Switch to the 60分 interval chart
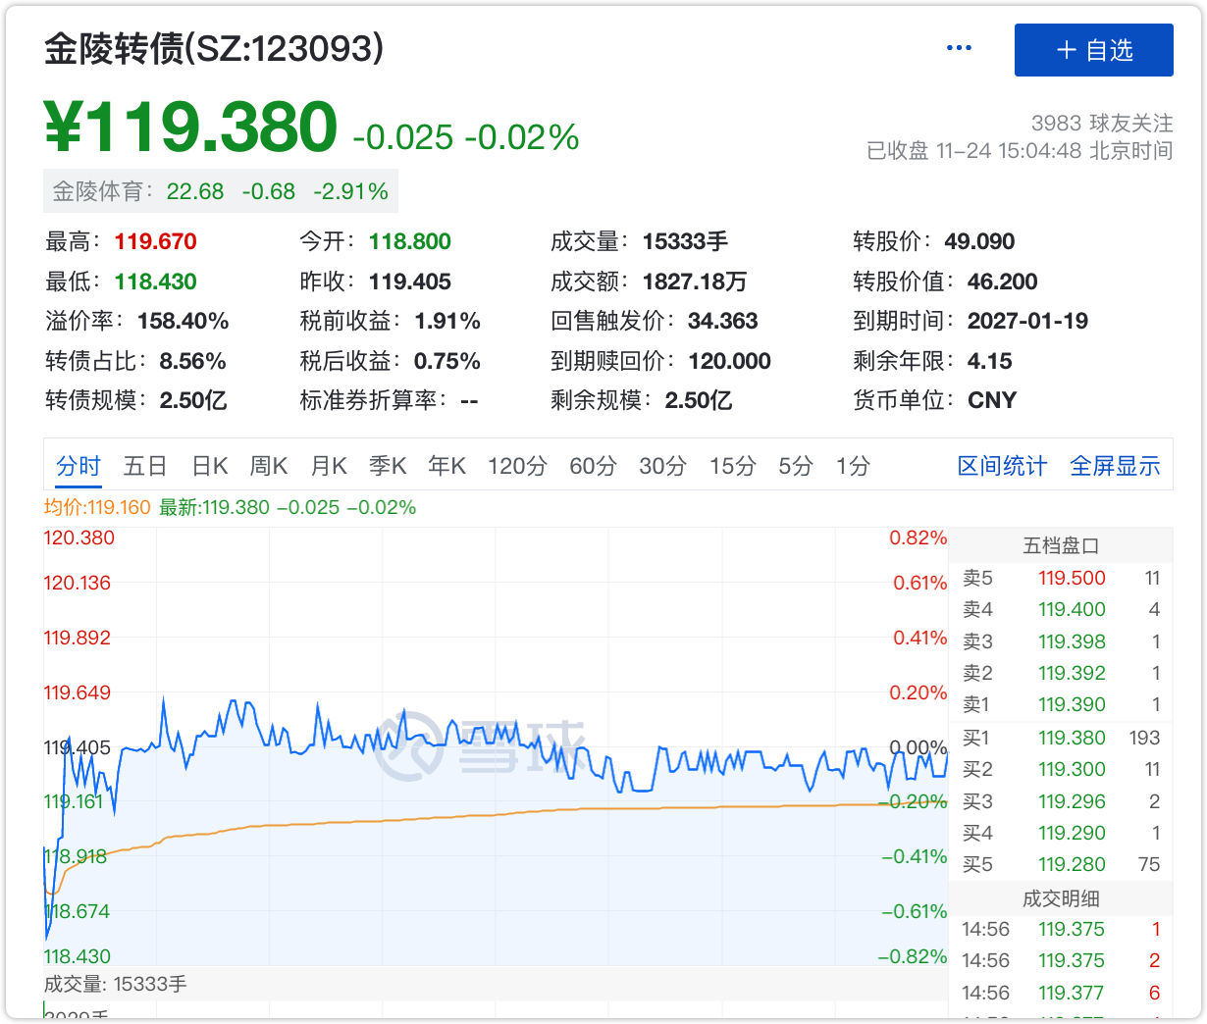1207x1024 pixels. coord(593,466)
